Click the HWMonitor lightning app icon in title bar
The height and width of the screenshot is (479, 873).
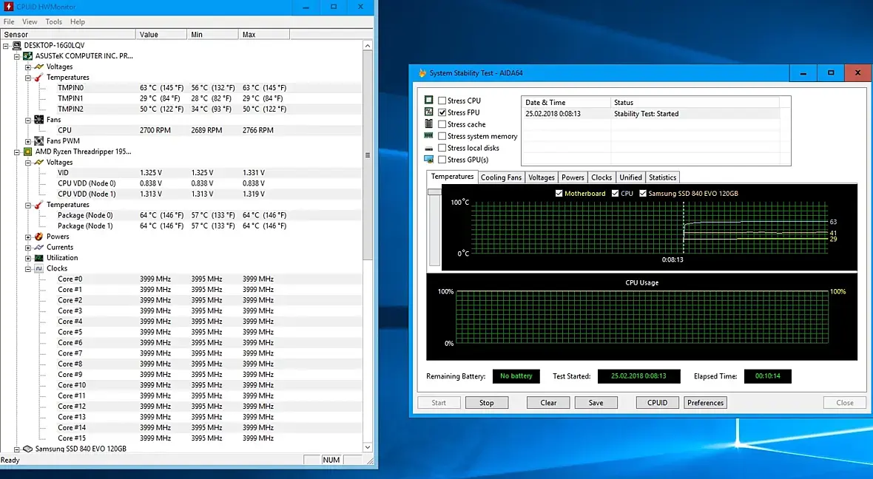tap(8, 7)
